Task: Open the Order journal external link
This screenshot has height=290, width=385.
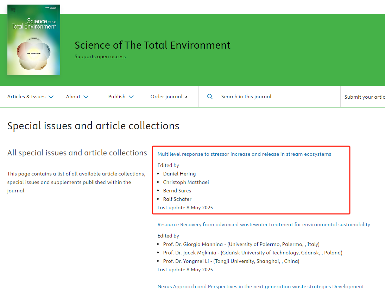Action: point(169,97)
